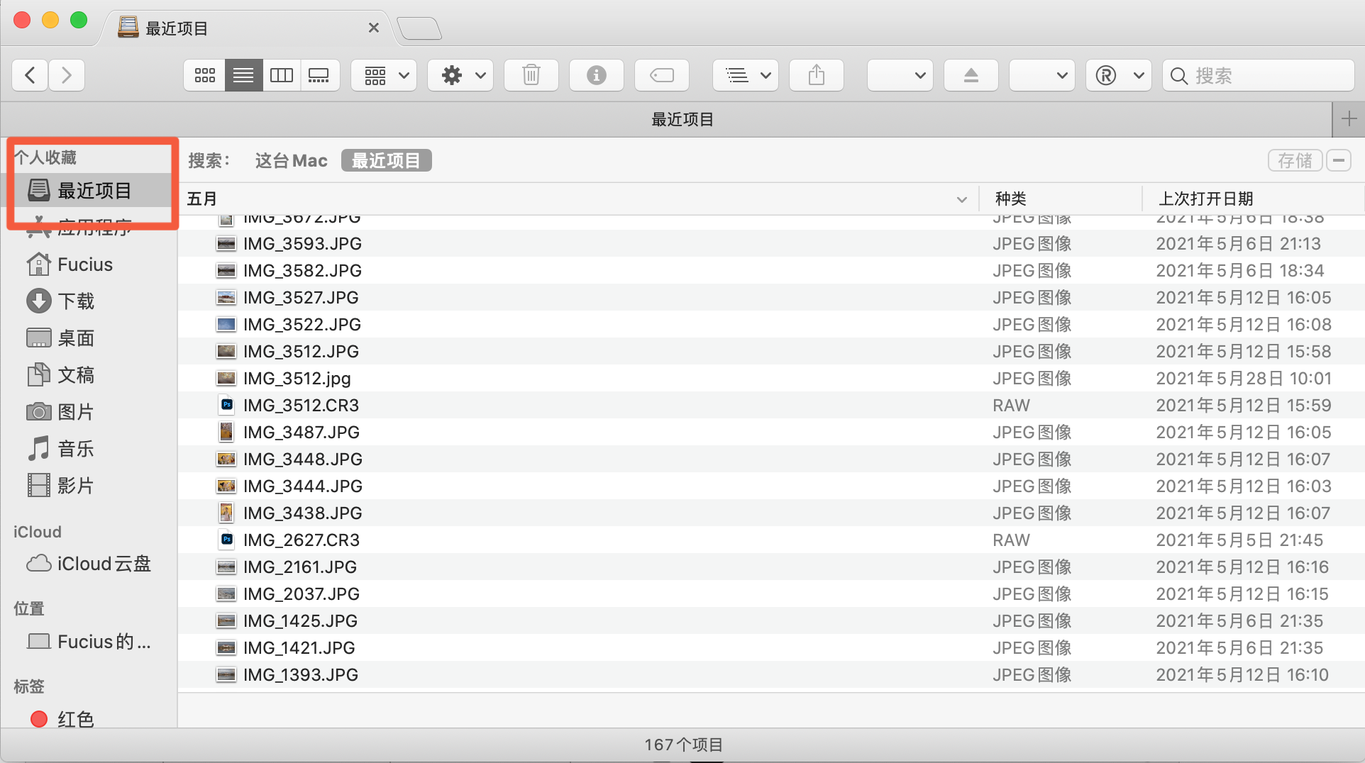Open the blank dropdown right of eject
Screen dimensions: 1365x763
[x=1042, y=75]
